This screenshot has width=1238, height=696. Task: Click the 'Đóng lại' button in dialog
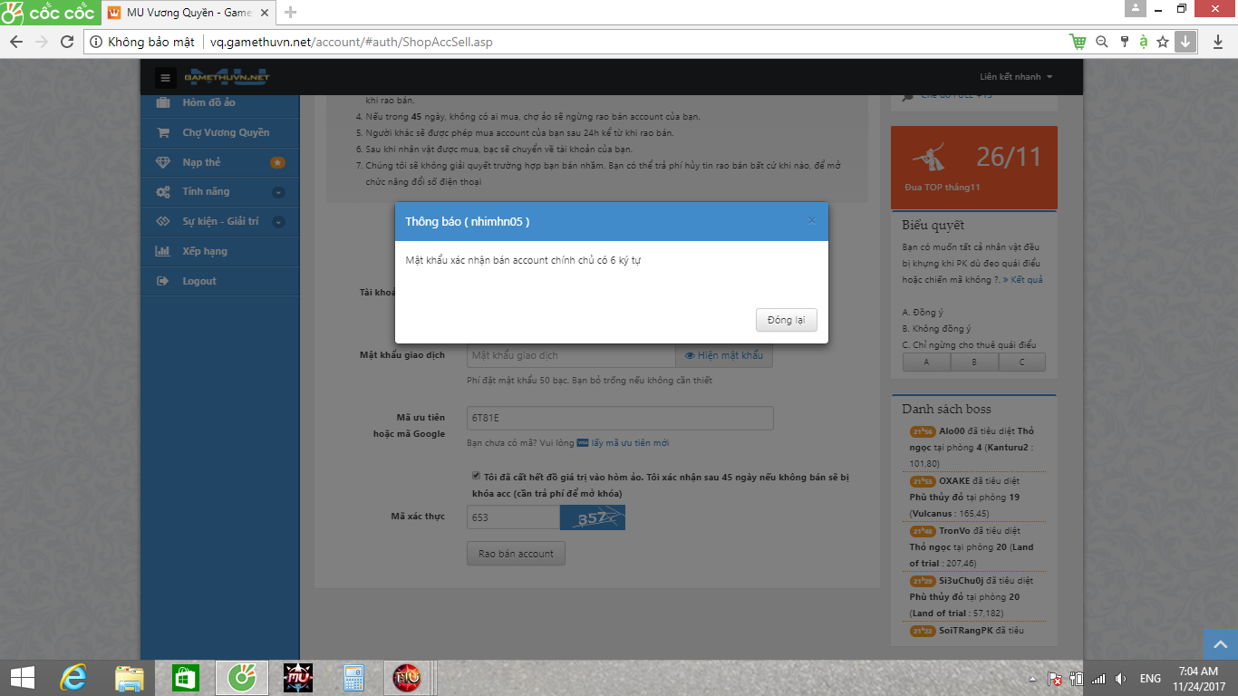point(786,321)
